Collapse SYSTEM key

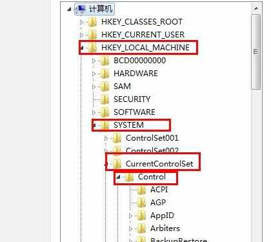[94, 125]
